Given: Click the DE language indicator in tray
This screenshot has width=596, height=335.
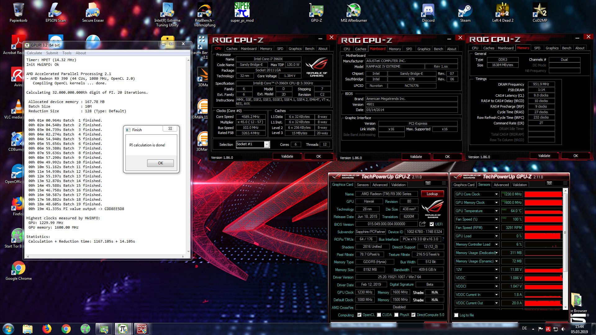Looking at the screenshot, I should click(x=524, y=328).
